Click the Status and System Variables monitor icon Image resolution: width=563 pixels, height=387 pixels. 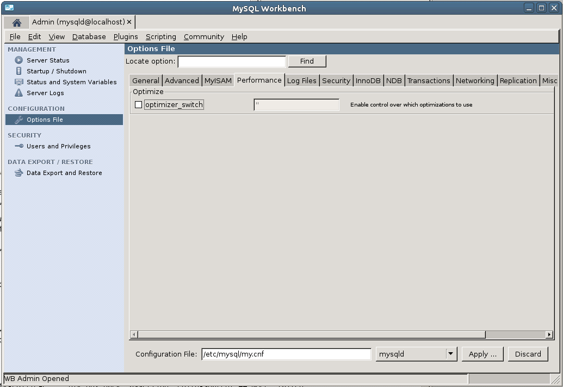[x=19, y=82]
